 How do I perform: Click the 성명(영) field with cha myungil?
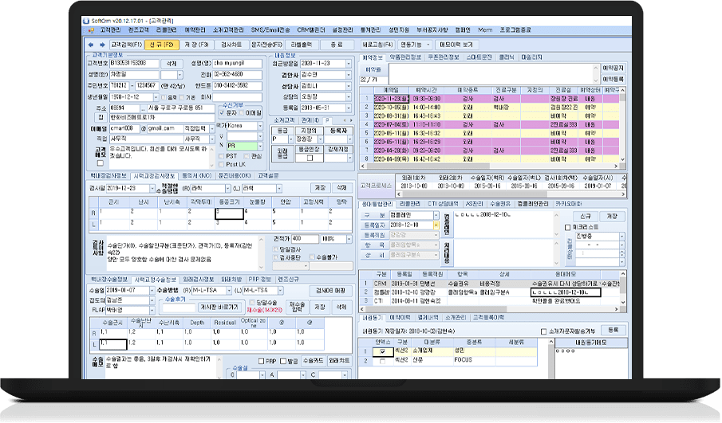pos(237,64)
